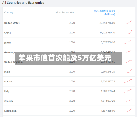
Task: Select the value 1,637,895.80
Action: click(x=108, y=111)
